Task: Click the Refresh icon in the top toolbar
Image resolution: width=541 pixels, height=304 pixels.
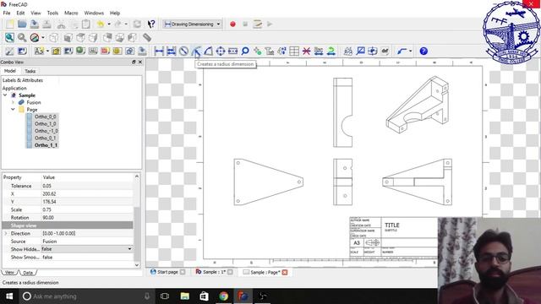Action: pos(137,24)
